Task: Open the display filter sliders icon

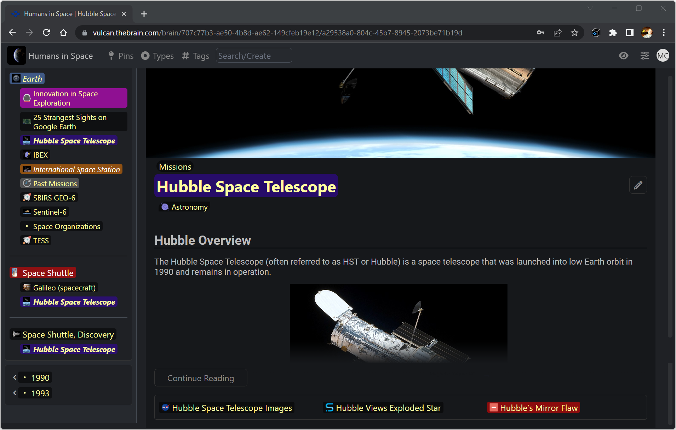Action: 644,56
